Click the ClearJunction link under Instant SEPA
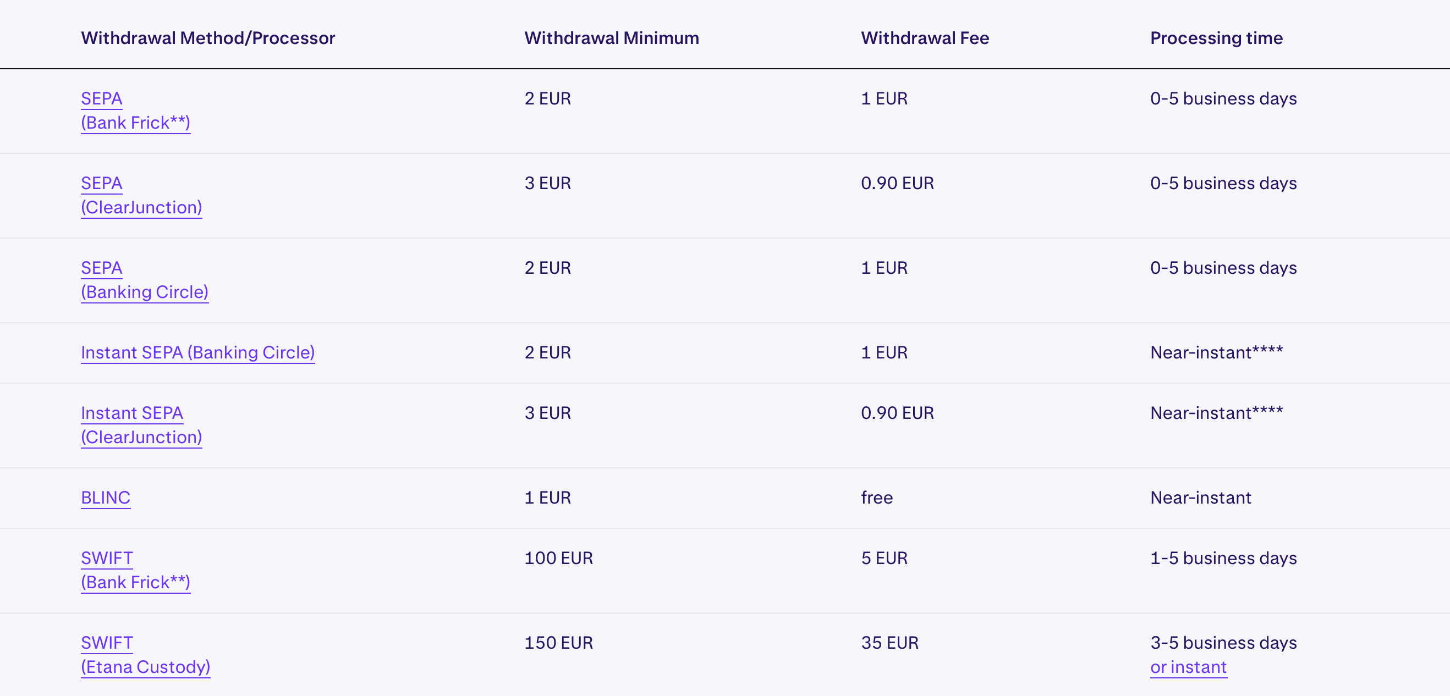This screenshot has width=1450, height=696. coord(141,437)
